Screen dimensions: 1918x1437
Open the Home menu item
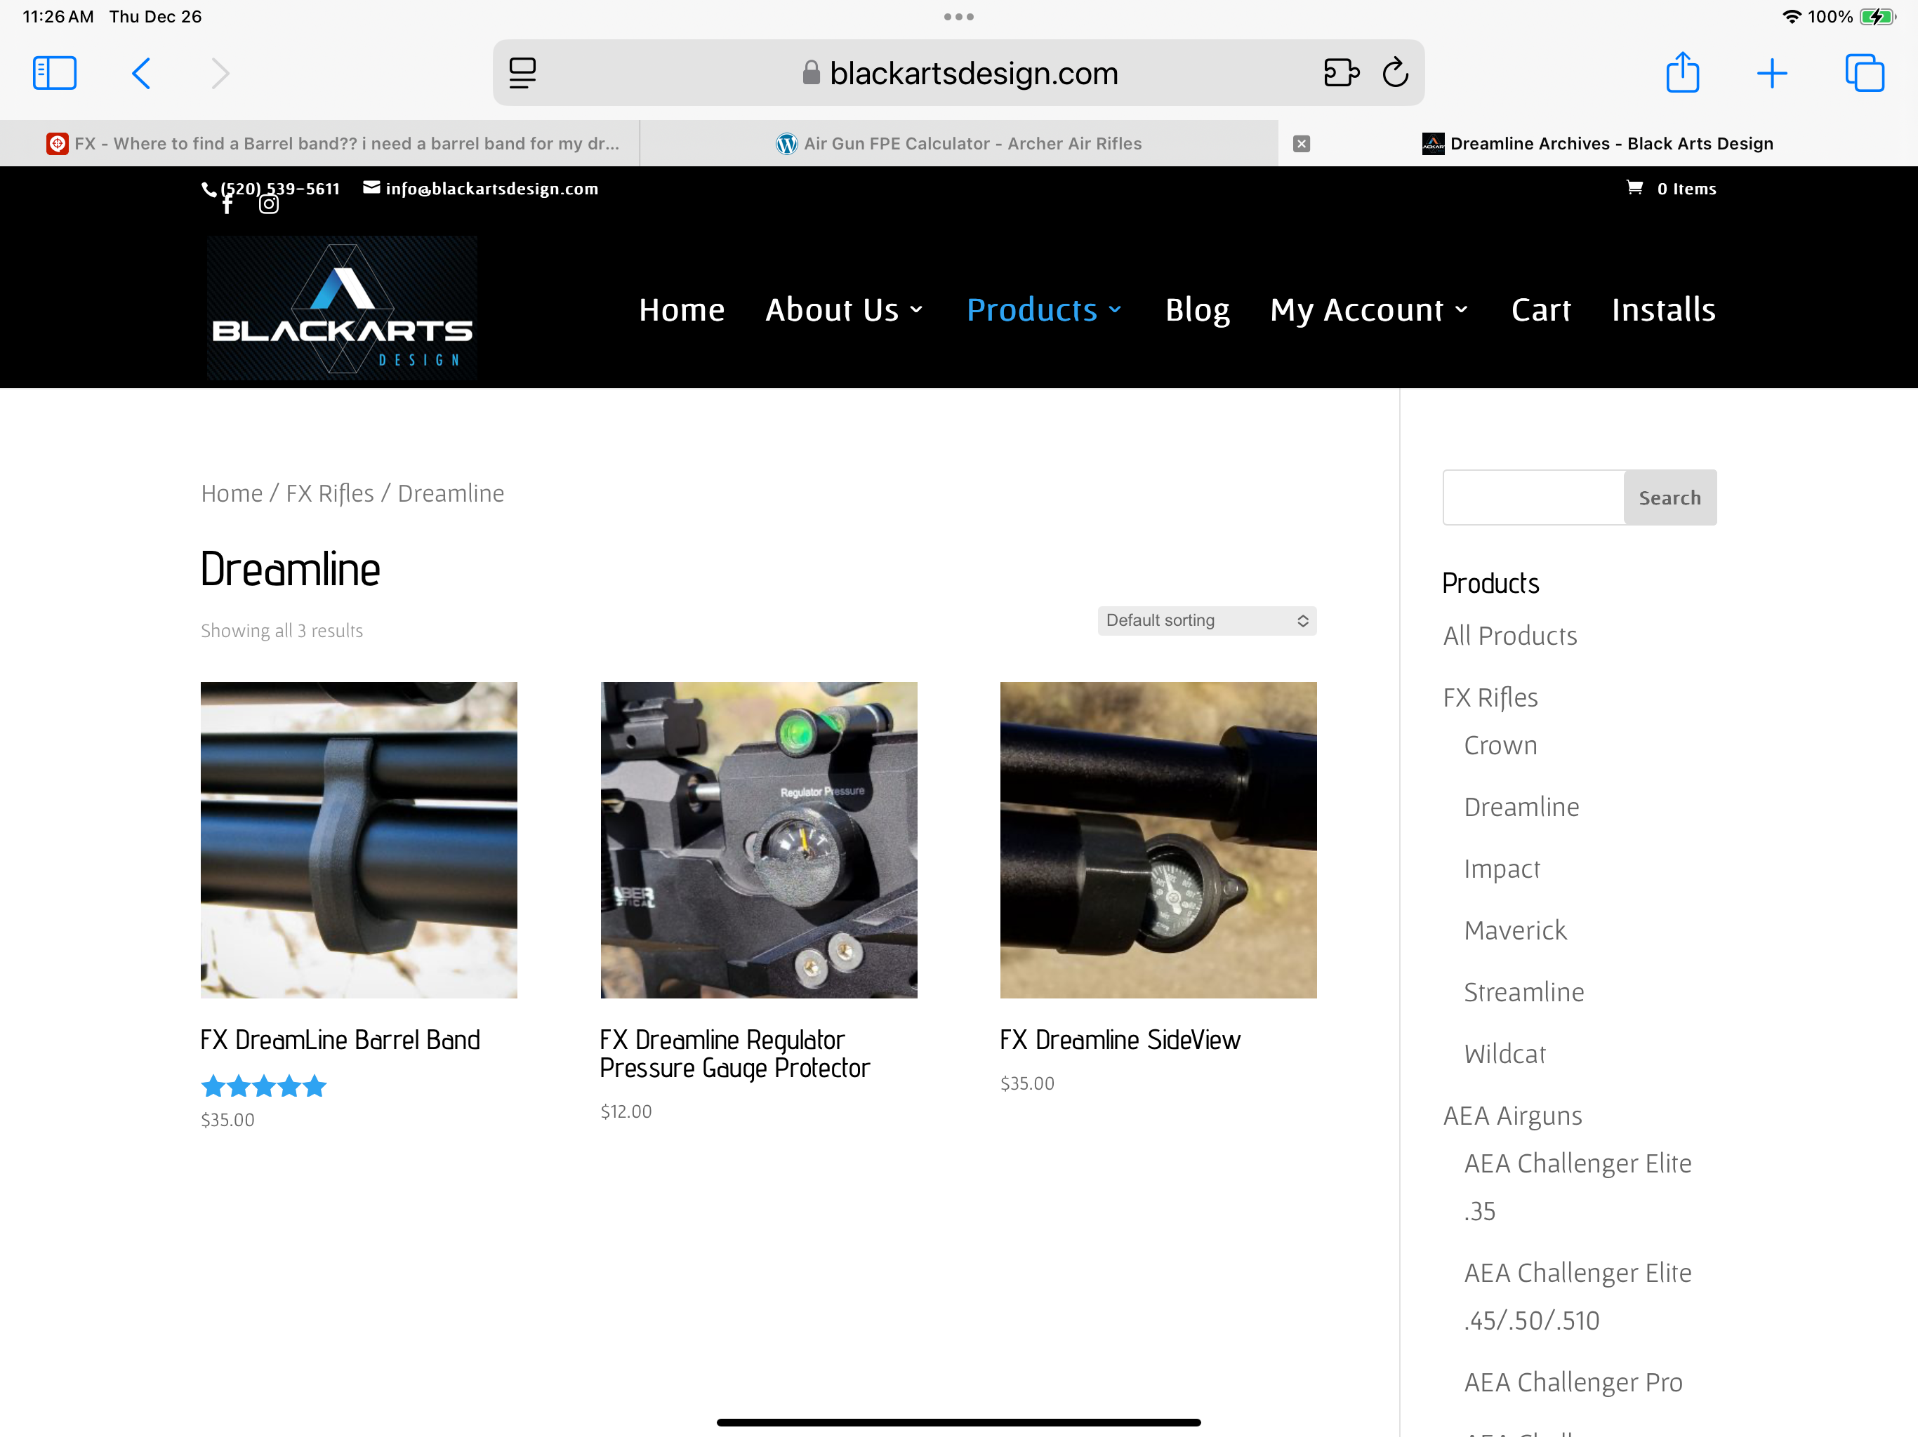pos(682,309)
